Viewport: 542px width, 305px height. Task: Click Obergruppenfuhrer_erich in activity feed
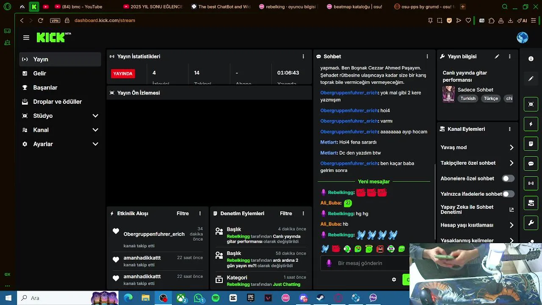coord(154,234)
